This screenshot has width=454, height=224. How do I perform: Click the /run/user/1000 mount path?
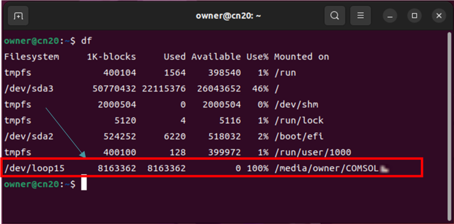[x=313, y=153]
